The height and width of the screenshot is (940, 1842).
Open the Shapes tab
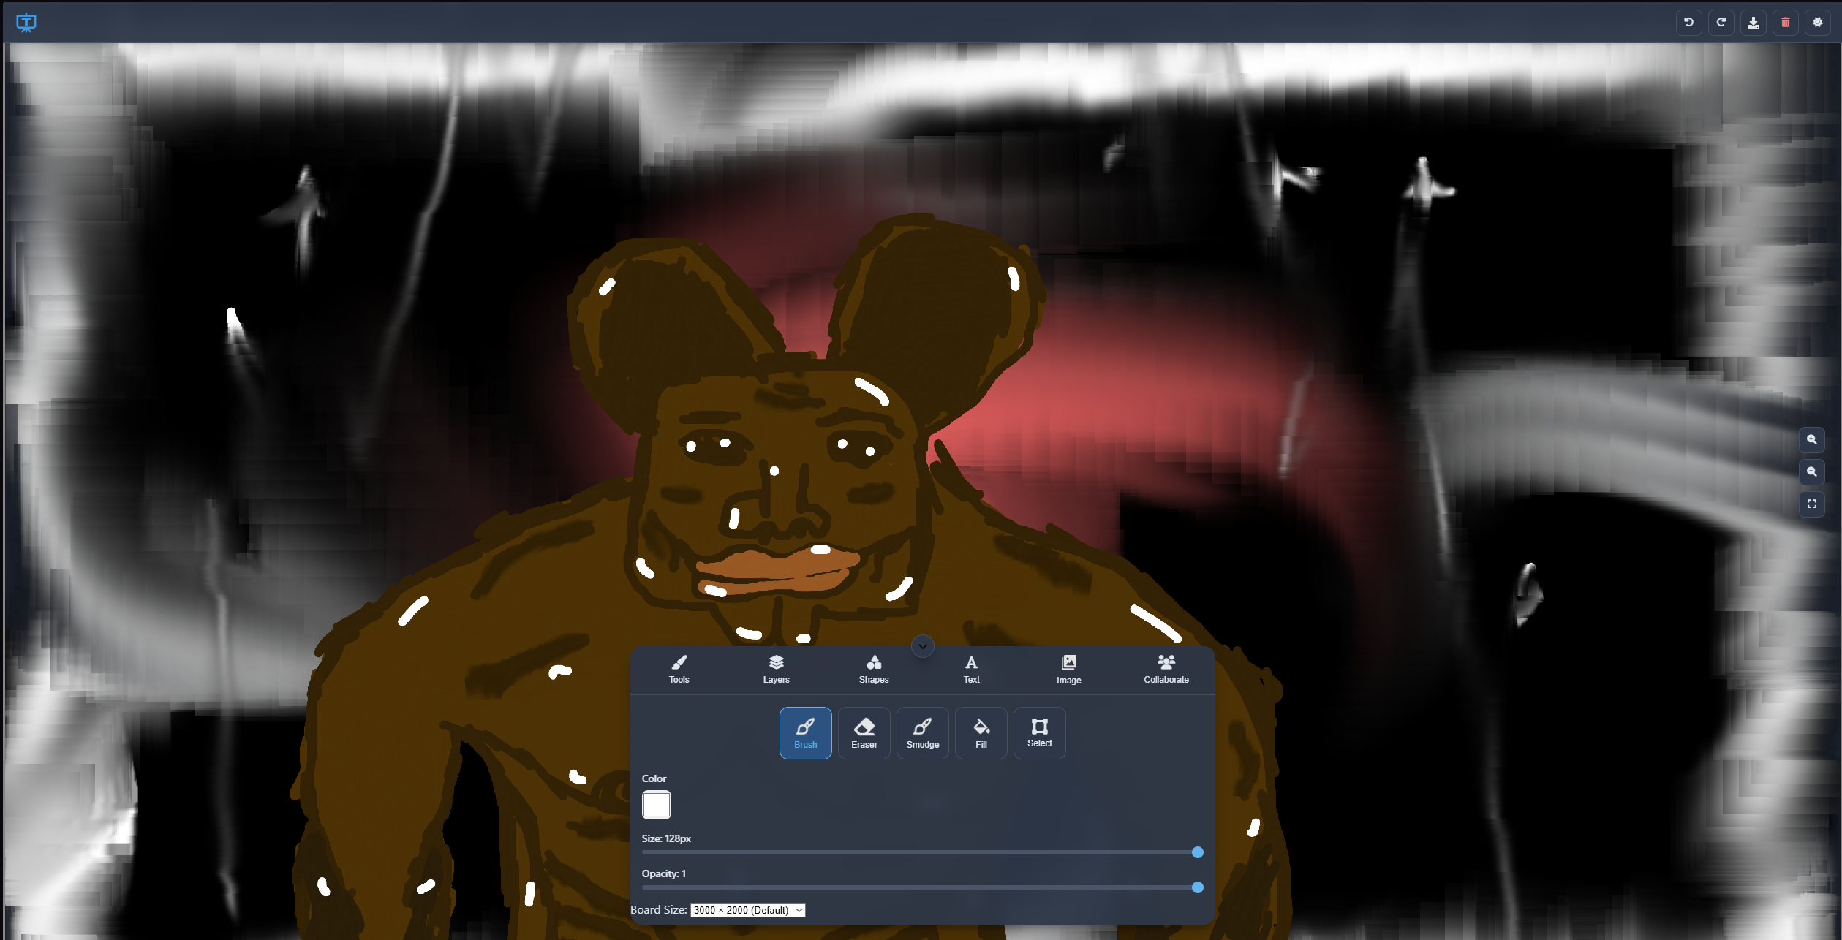pos(873,670)
